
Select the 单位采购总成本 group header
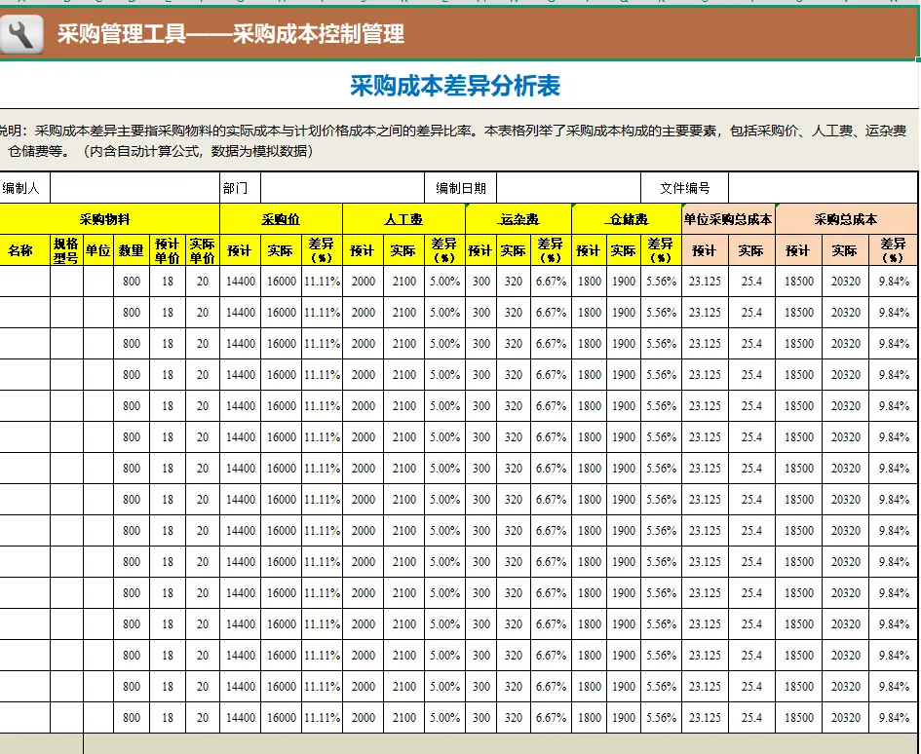[728, 219]
